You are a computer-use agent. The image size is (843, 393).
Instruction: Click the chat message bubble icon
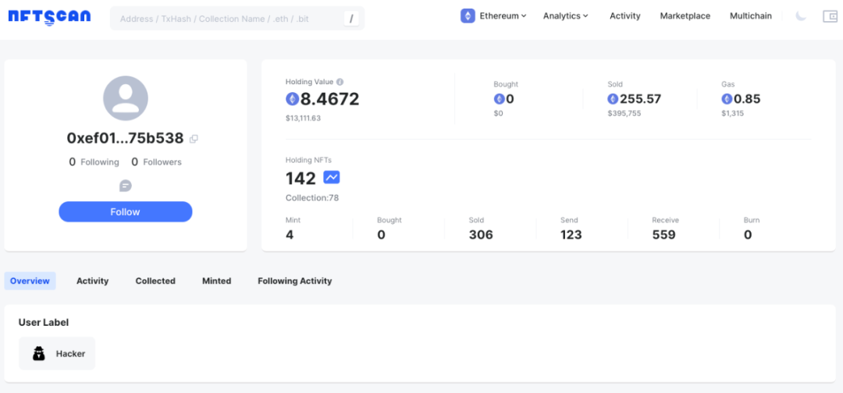(x=125, y=186)
